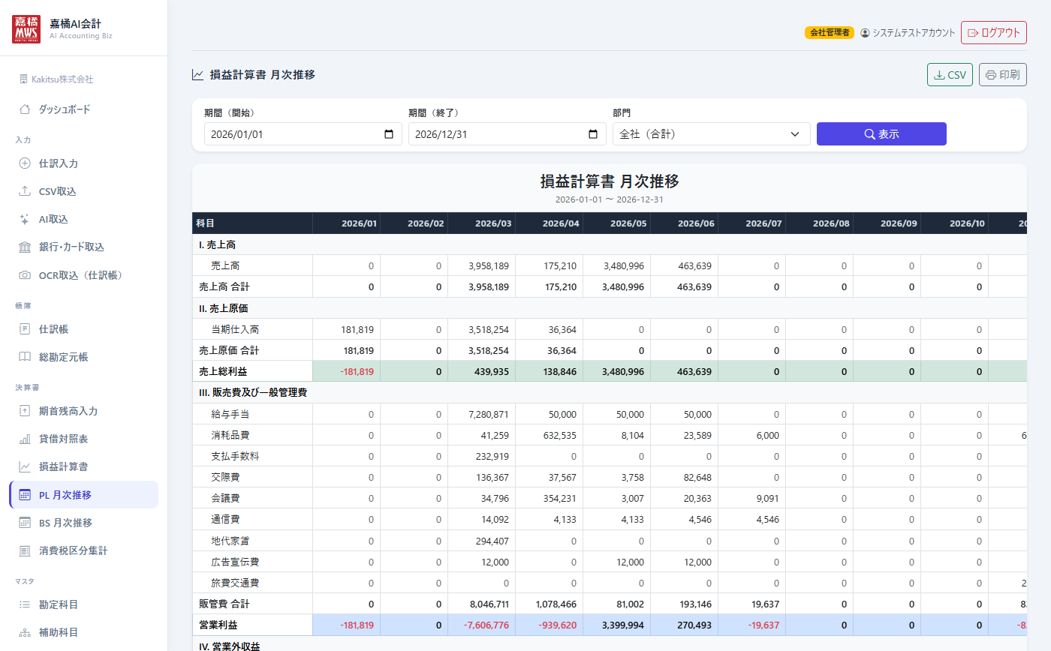The height and width of the screenshot is (651, 1051).
Task: Click the 嘉橘 MWS logo icon
Action: [28, 28]
